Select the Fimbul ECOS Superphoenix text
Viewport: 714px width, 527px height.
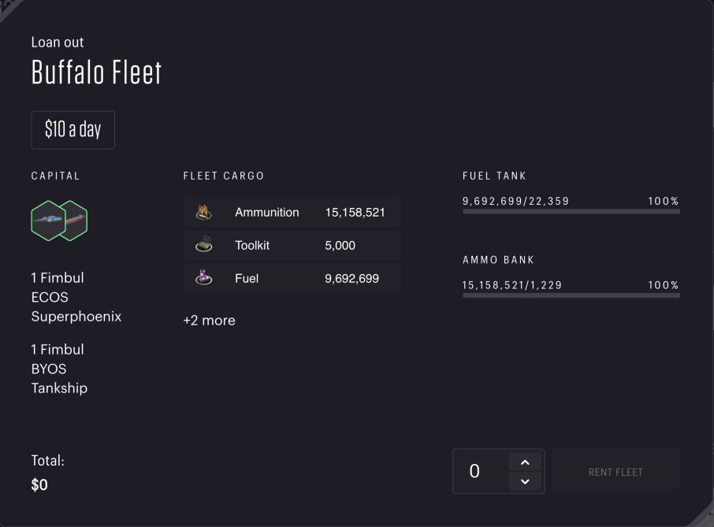click(x=76, y=297)
